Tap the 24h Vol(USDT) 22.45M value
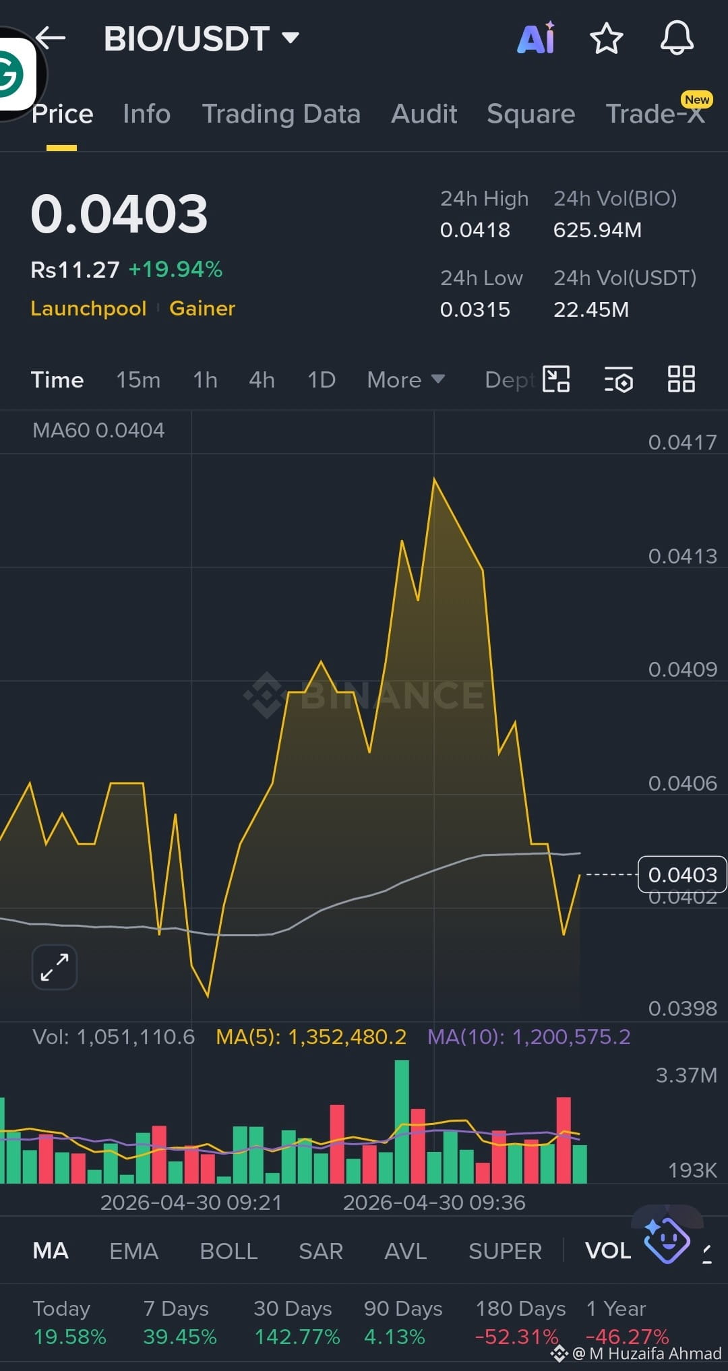 (591, 309)
